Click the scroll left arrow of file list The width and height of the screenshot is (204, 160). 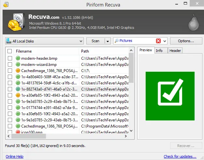coord(8,136)
